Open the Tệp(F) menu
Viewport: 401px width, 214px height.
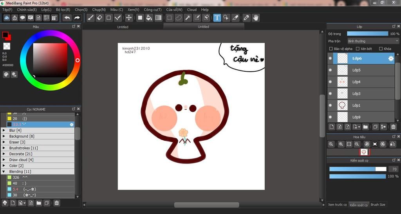pos(7,9)
